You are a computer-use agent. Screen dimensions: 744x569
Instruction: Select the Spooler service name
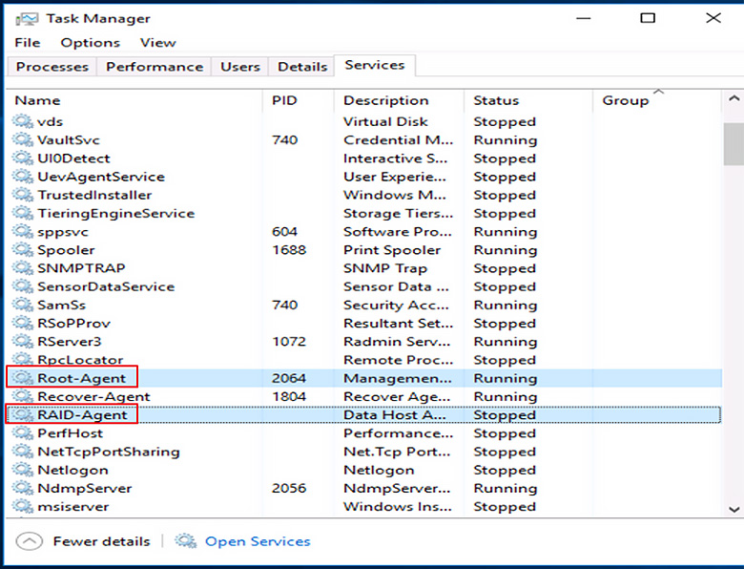[x=66, y=250]
